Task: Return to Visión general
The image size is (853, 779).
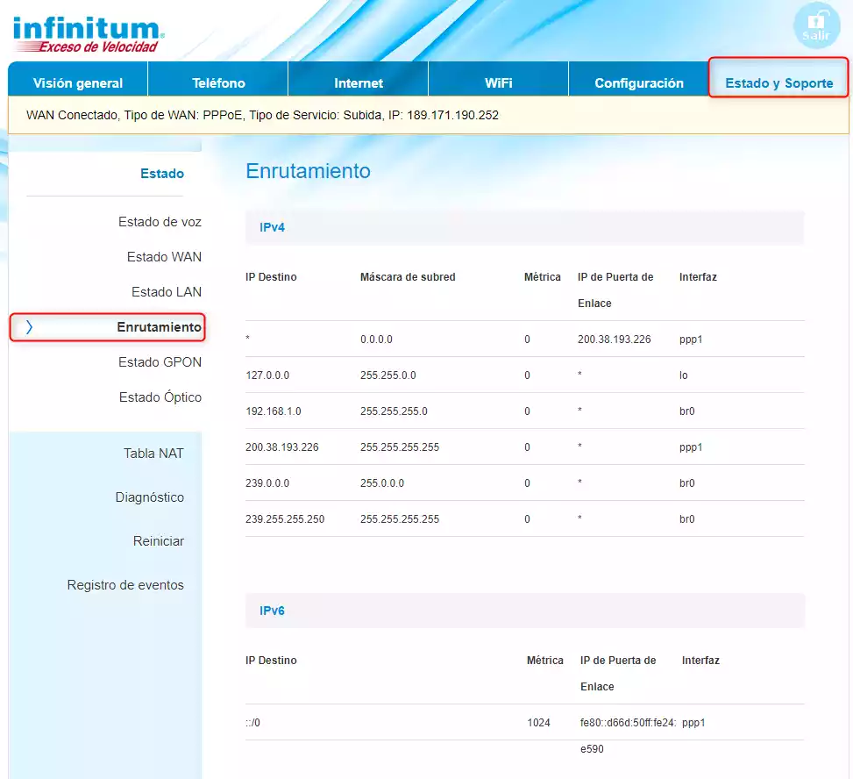Action: click(77, 82)
